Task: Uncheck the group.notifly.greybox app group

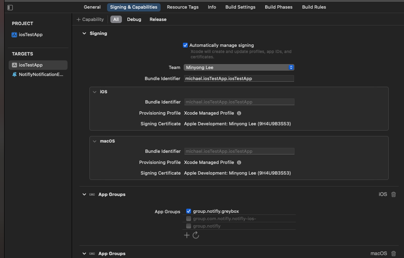Action: [188, 211]
